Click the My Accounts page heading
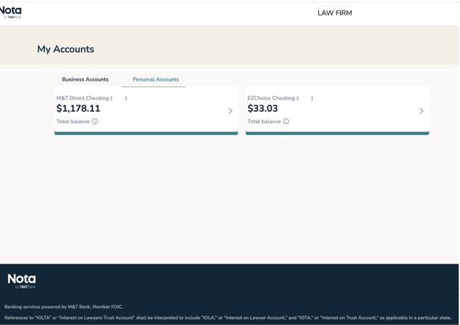Image resolution: width=460 pixels, height=325 pixels. 66,49
